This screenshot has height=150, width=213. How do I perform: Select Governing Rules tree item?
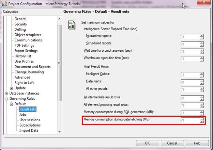22,98
